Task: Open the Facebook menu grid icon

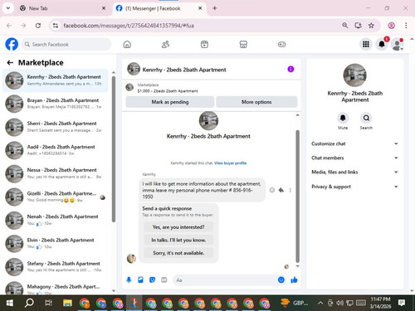Action: click(366, 44)
